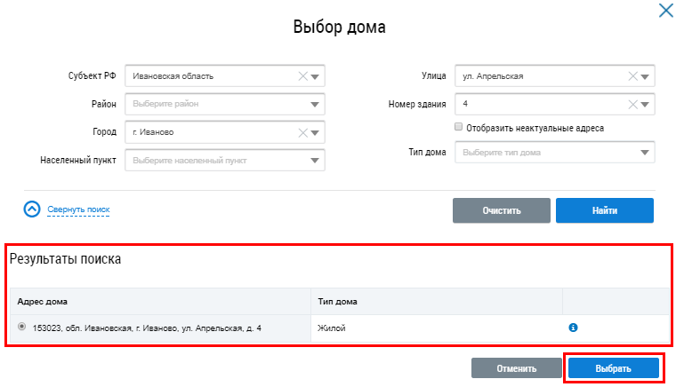Click the circular chevron collapse search icon

point(32,209)
